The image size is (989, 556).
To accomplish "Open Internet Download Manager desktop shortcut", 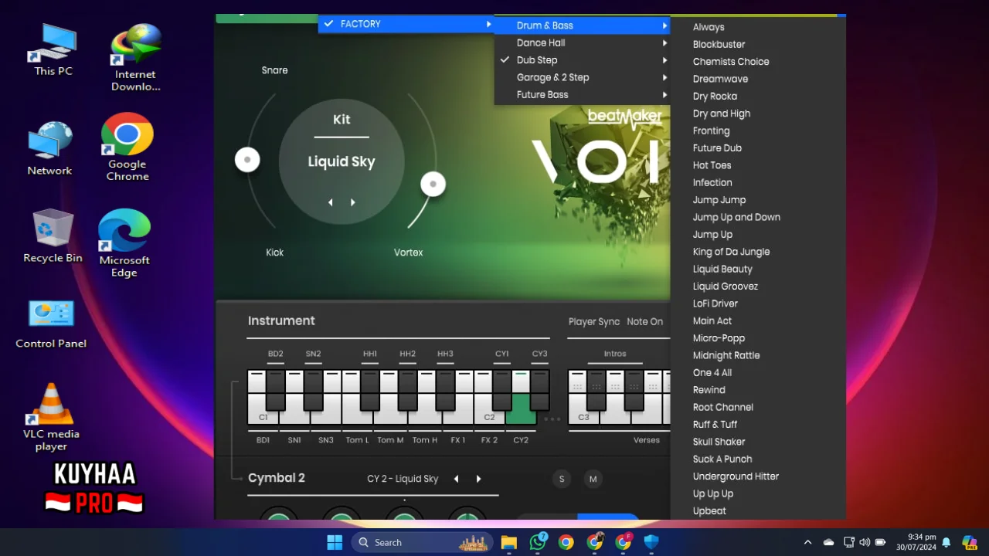I will 135,57.
